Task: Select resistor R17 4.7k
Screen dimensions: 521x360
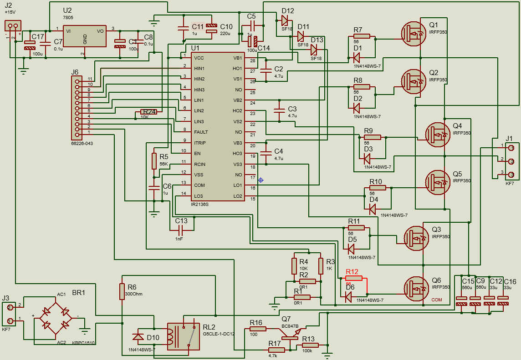Action: [x=276, y=350]
